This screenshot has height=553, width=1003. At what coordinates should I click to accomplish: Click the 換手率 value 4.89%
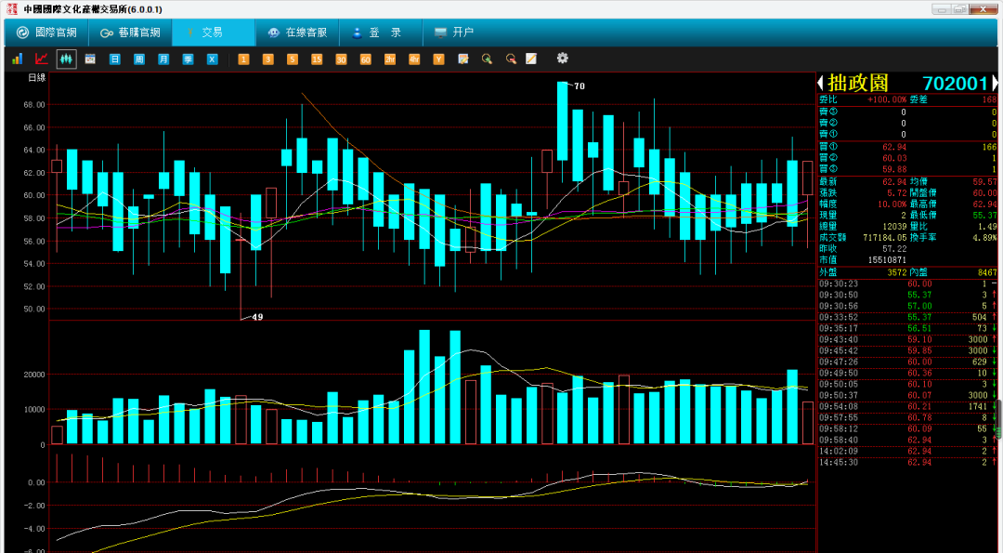[983, 237]
